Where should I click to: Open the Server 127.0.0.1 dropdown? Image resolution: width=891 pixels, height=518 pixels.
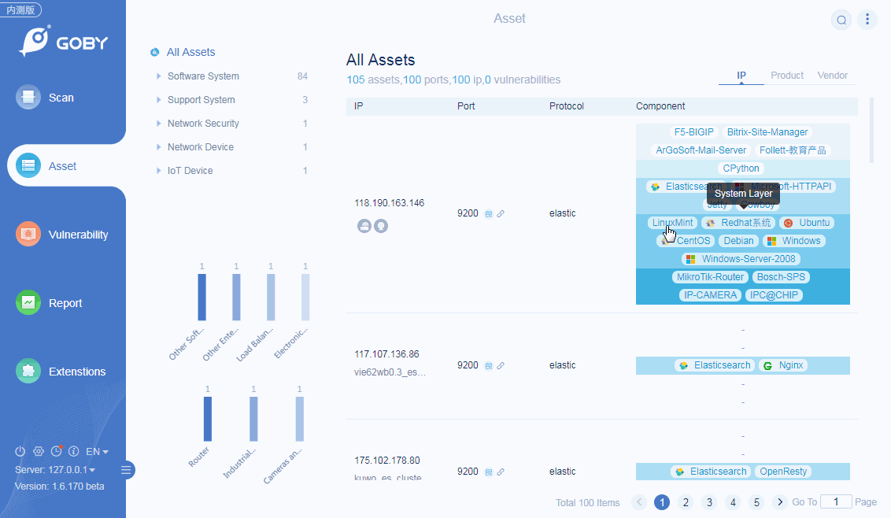(55, 470)
